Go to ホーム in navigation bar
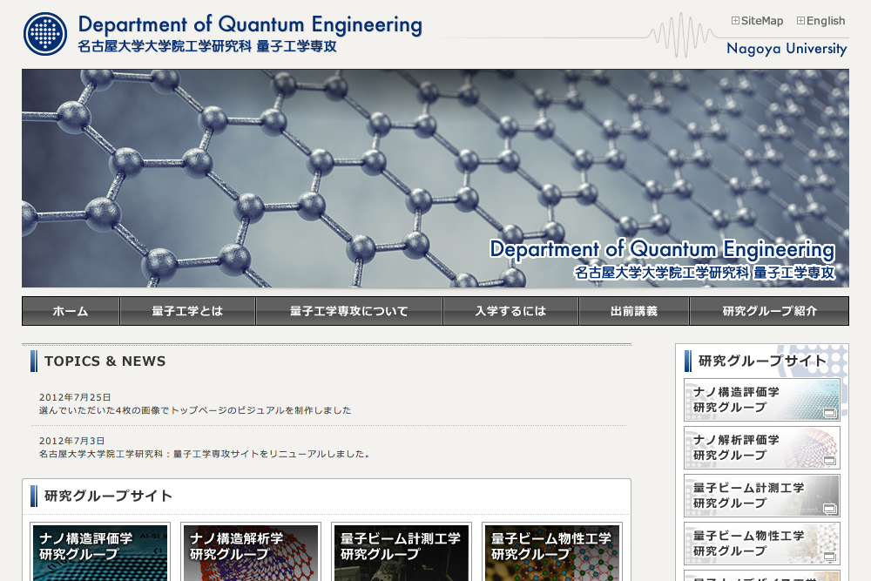 pyautogui.click(x=71, y=311)
